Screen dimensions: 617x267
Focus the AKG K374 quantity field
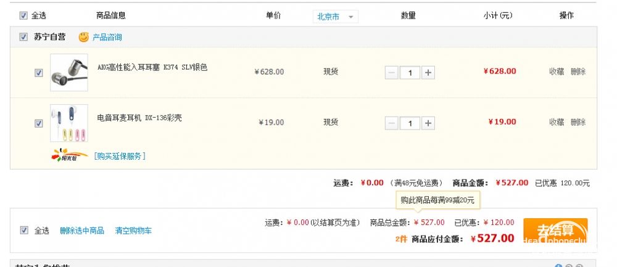click(x=410, y=73)
